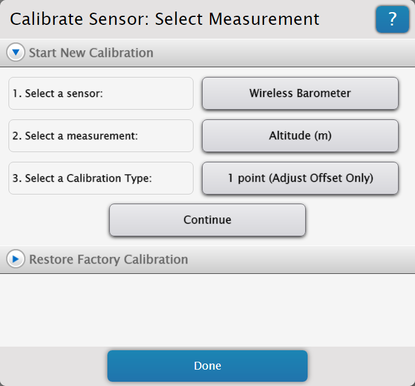Collapse Start New Calibration using the down arrow
The image size is (415, 386).
[x=16, y=52]
